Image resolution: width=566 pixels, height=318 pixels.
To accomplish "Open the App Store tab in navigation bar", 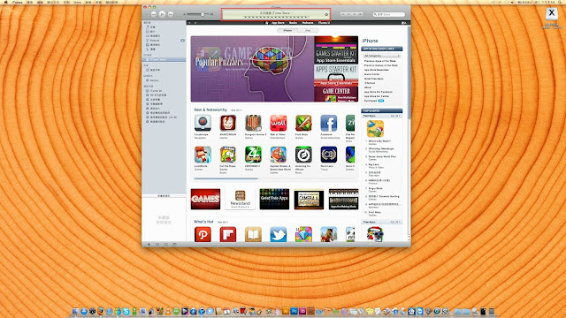I will pyautogui.click(x=278, y=23).
